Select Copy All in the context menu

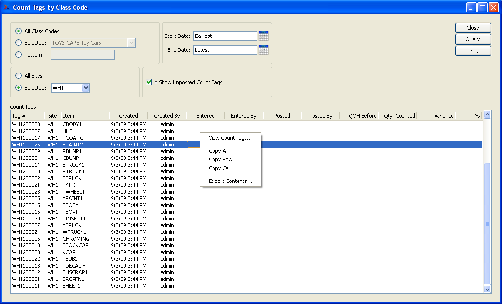218,151
